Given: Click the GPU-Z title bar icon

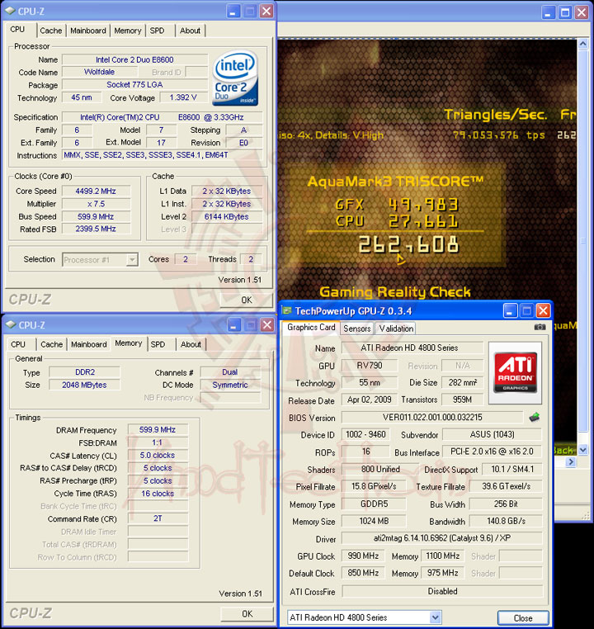Looking at the screenshot, I should [286, 310].
